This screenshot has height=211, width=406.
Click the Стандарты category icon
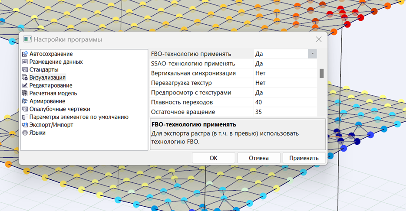tap(25, 70)
